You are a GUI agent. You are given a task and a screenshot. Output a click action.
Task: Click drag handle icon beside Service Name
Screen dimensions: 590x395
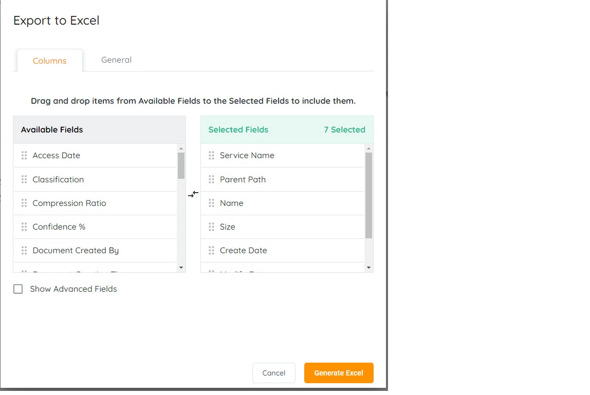click(211, 156)
